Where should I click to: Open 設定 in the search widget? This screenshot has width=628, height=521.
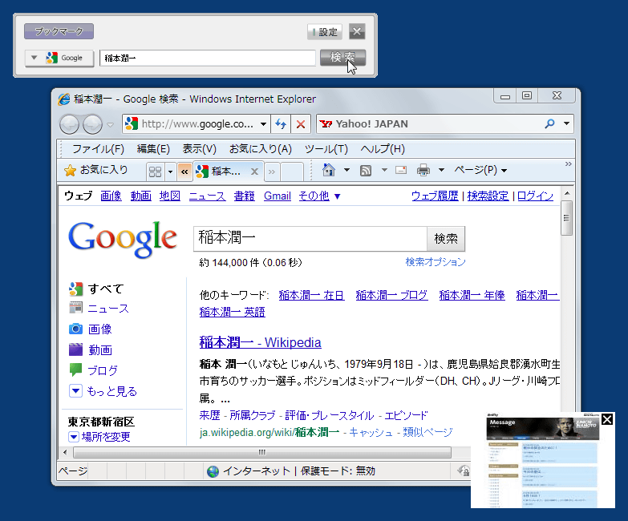click(325, 31)
